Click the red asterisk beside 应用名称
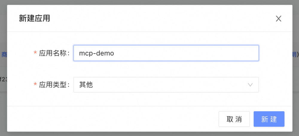 tap(35, 53)
